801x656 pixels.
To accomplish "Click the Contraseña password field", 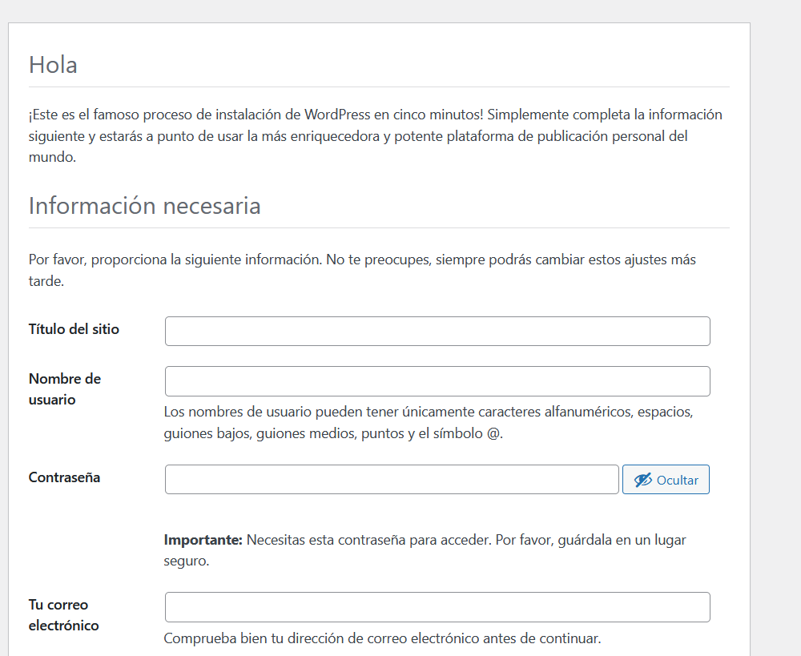I will coord(392,479).
